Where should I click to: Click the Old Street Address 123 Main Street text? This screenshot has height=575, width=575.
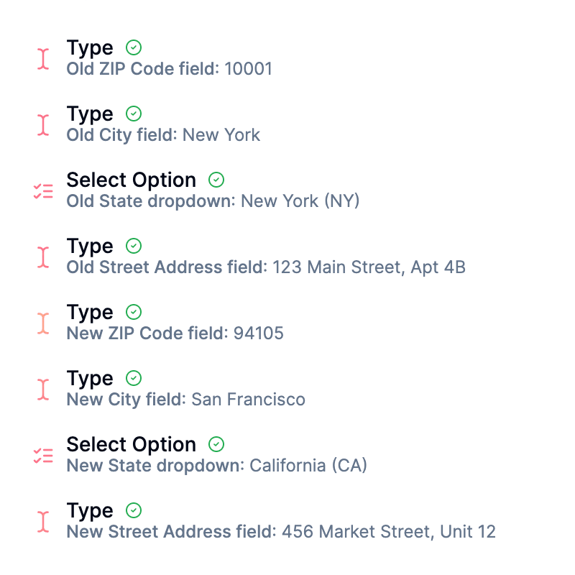(x=266, y=267)
